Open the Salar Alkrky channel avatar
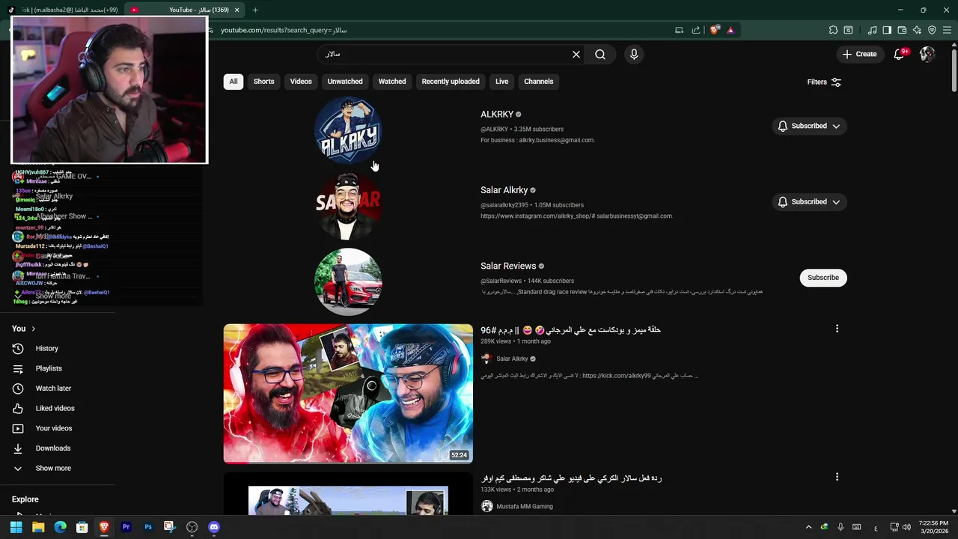This screenshot has width=958, height=539. pyautogui.click(x=348, y=206)
